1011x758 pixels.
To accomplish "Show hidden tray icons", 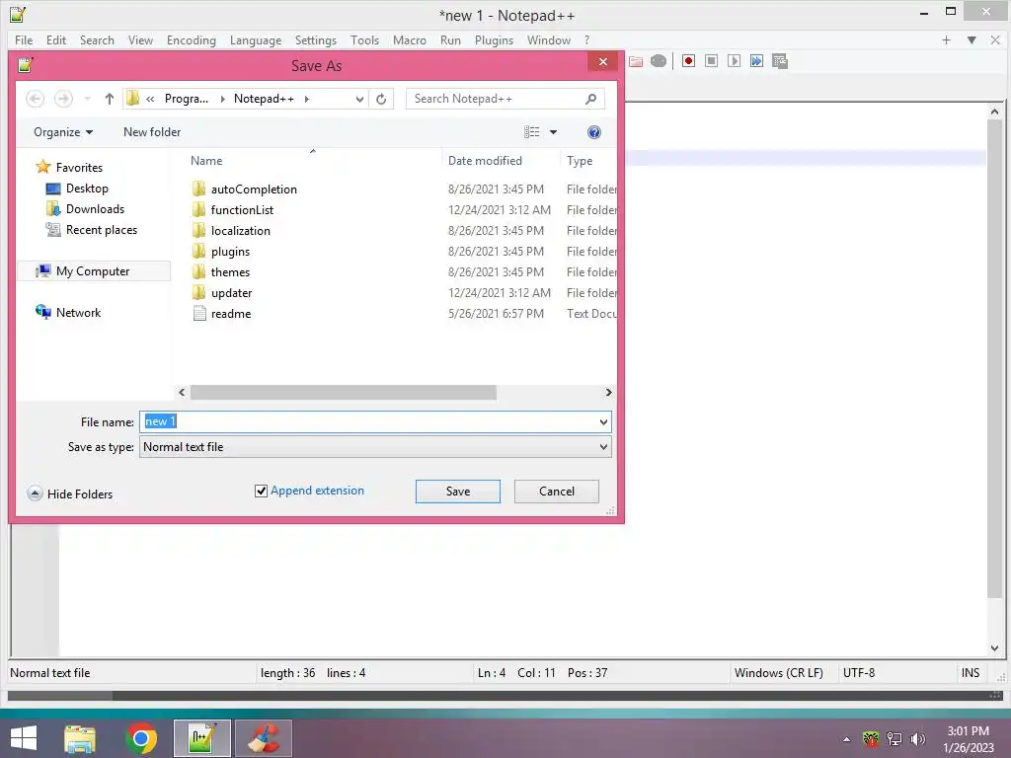I will [846, 739].
